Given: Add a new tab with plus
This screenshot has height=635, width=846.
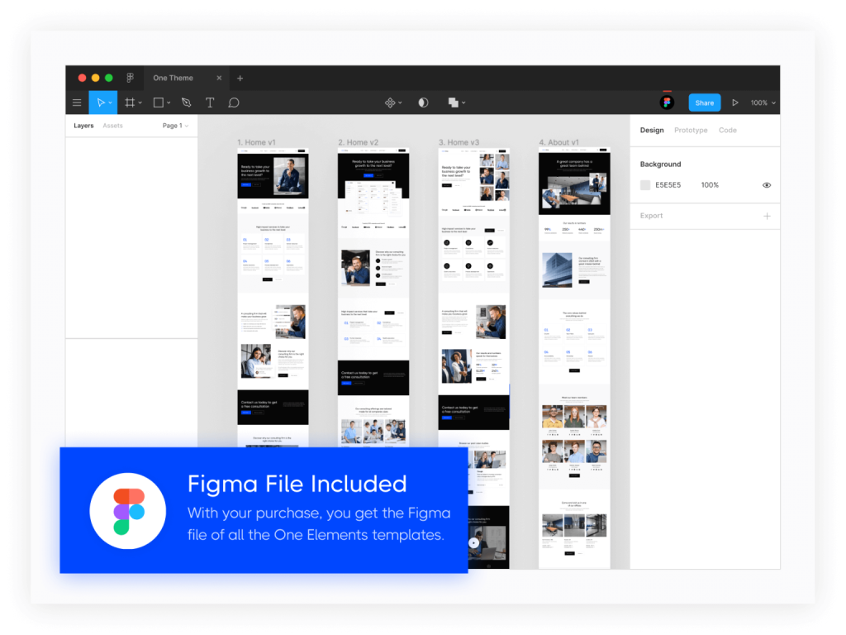Looking at the screenshot, I should (240, 79).
